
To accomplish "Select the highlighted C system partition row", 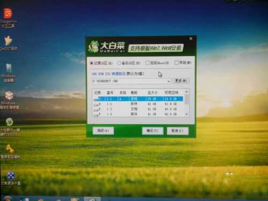I will click(138, 99).
